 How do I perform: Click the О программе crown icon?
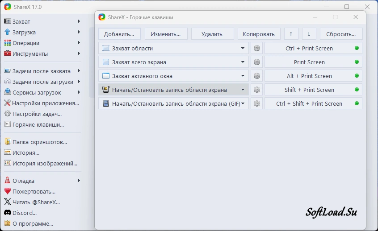tap(8, 223)
